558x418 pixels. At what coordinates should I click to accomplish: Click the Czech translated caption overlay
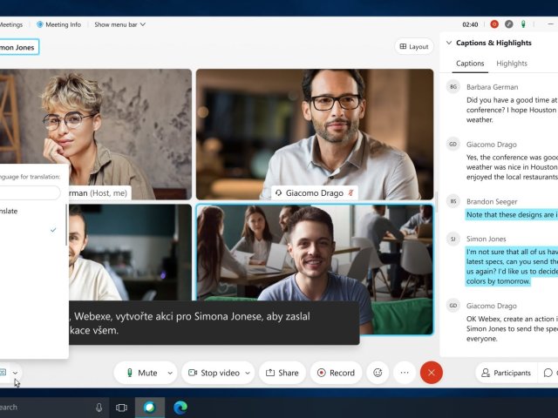tap(214, 323)
